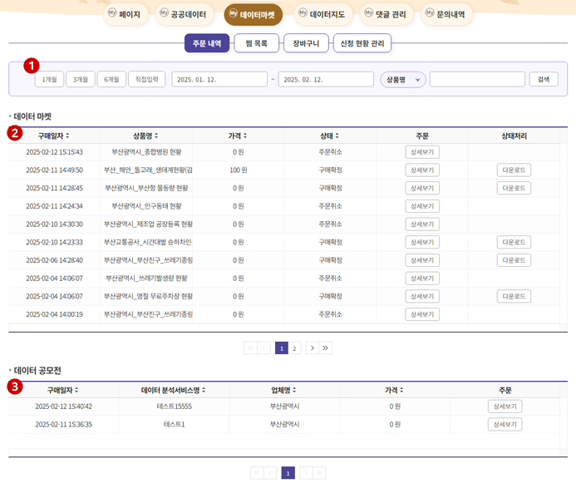Click the 검색 button
Image resolution: width=576 pixels, height=493 pixels.
click(544, 79)
